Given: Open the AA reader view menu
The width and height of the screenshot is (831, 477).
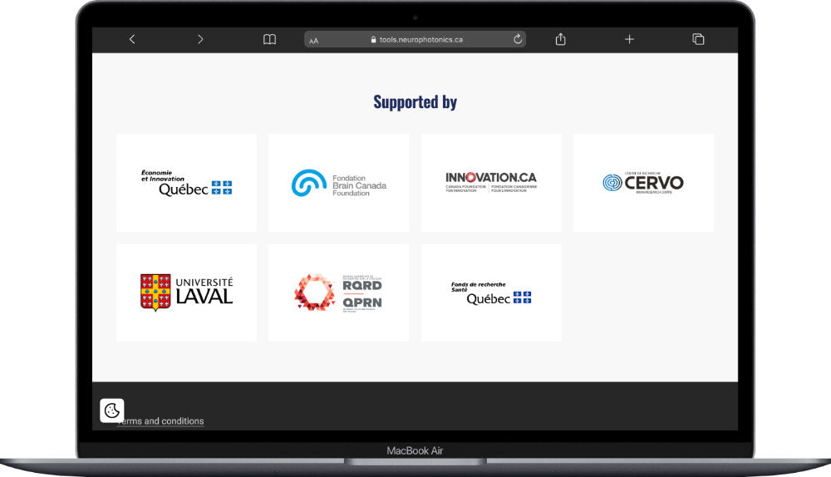Looking at the screenshot, I should point(314,40).
